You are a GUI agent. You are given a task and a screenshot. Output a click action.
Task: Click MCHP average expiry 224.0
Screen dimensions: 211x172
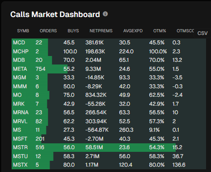coord(126,52)
